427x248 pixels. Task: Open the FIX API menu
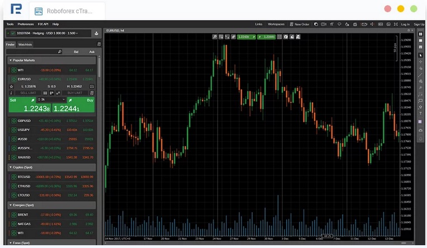click(x=43, y=24)
